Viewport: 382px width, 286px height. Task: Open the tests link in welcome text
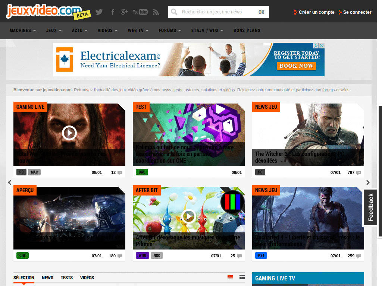(178, 90)
